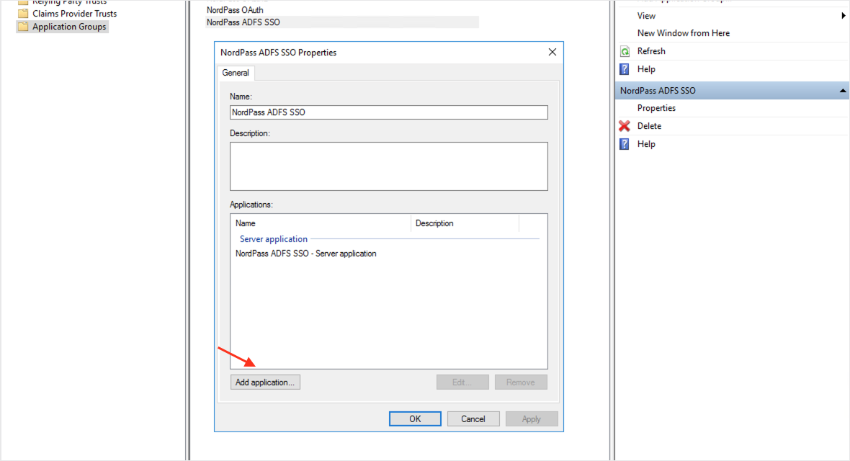Screen dimensions: 850x461
Task: Click Refresh in the Actions pane
Action: tap(651, 51)
